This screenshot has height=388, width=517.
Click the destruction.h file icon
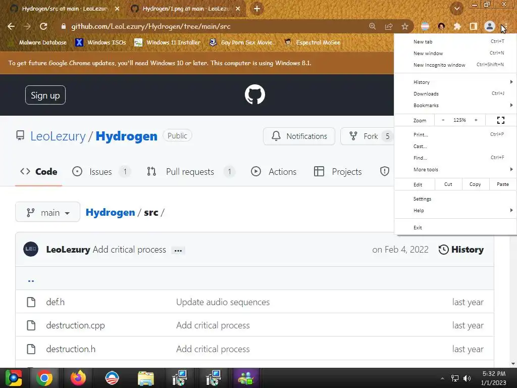click(31, 349)
